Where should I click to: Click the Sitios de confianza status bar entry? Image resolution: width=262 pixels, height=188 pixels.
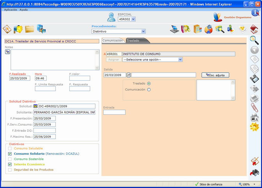[x=209, y=184]
